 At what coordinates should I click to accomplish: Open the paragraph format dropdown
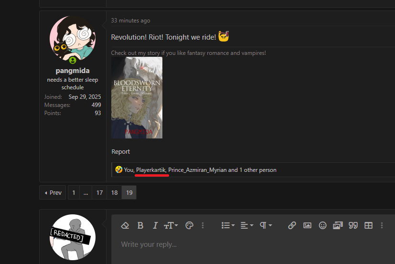(x=266, y=225)
